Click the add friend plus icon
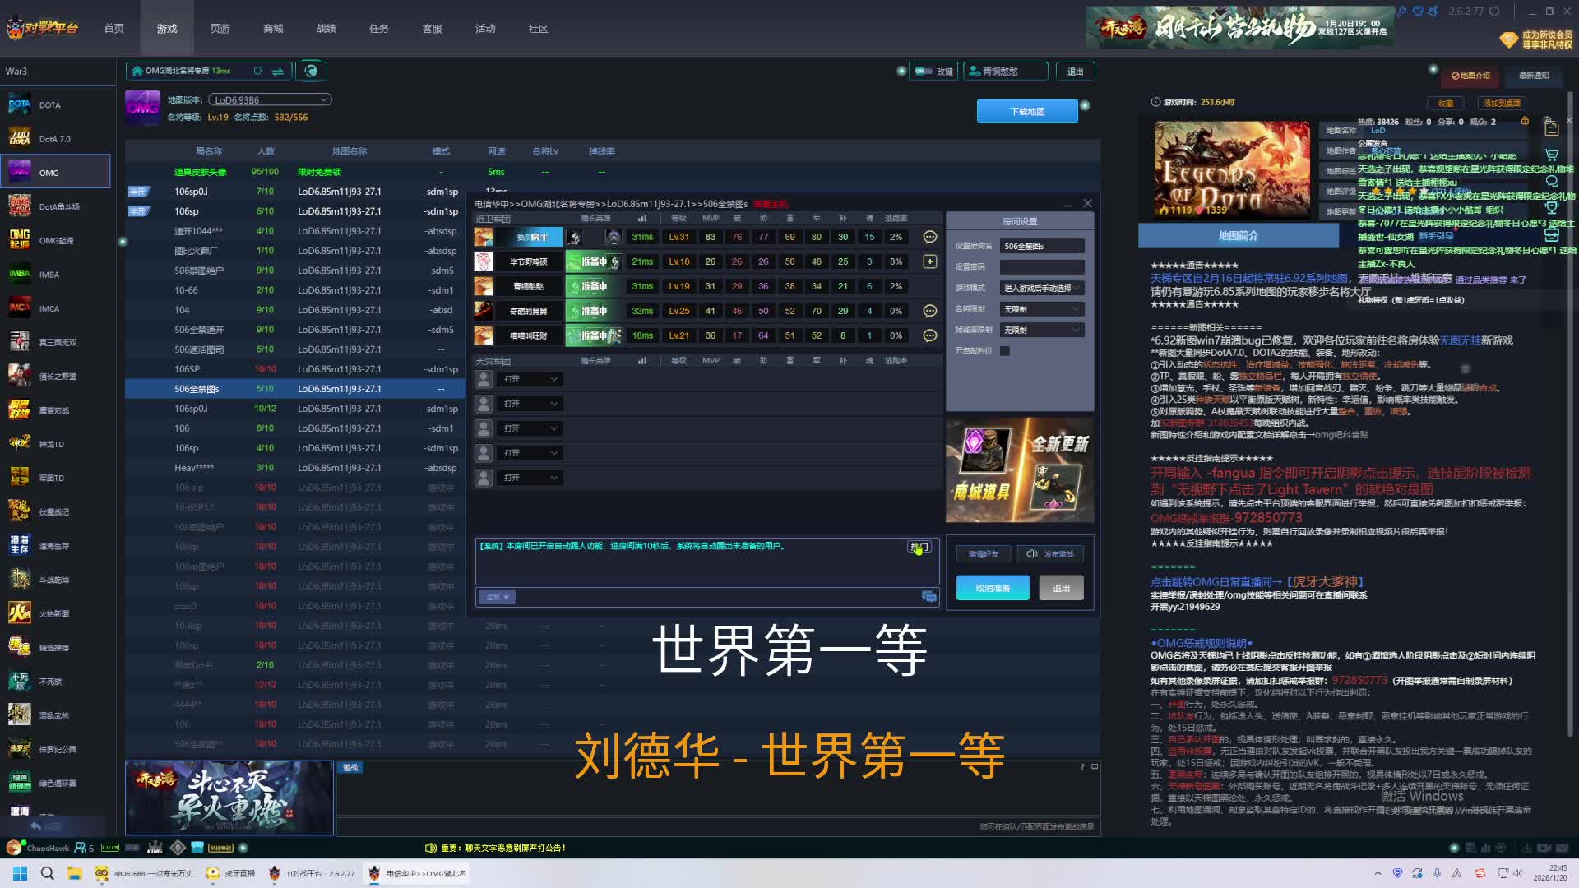This screenshot has height=888, width=1579. point(929,261)
